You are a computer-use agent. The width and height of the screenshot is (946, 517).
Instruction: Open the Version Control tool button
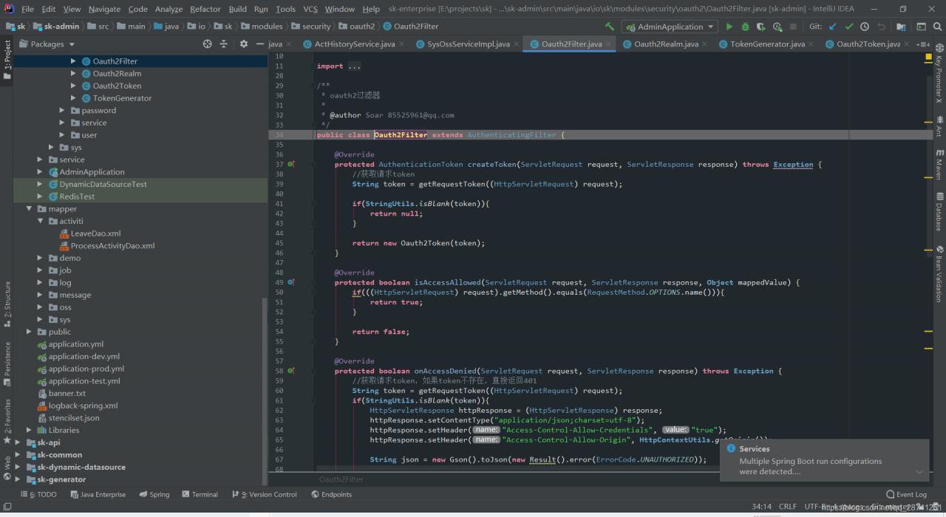tap(265, 494)
